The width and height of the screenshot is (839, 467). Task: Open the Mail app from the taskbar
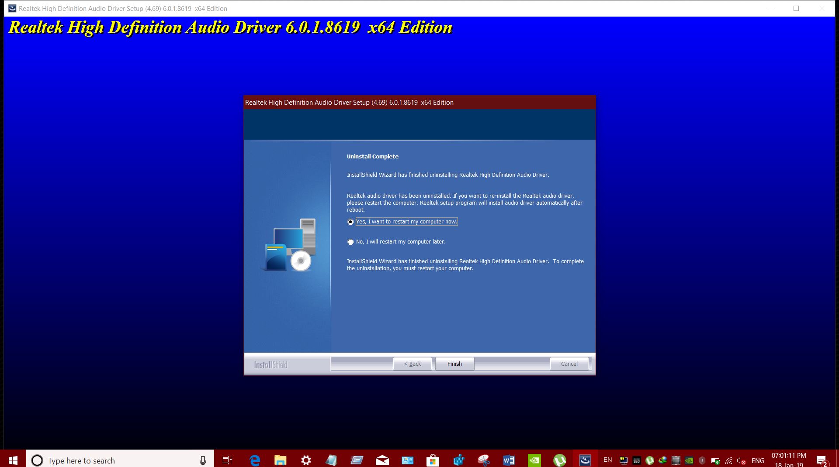(382, 460)
